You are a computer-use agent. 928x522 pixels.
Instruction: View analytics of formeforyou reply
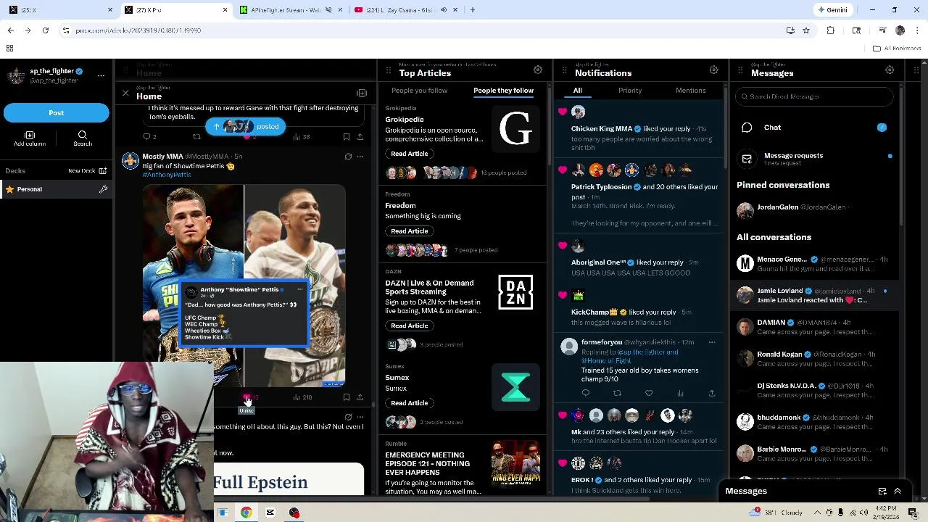click(x=680, y=393)
